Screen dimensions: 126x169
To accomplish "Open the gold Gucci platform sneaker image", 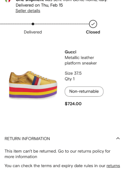I will click(x=33, y=85).
